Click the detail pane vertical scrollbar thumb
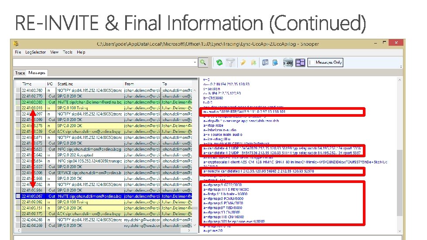The width and height of the screenshot is (427, 240). click(x=400, y=183)
